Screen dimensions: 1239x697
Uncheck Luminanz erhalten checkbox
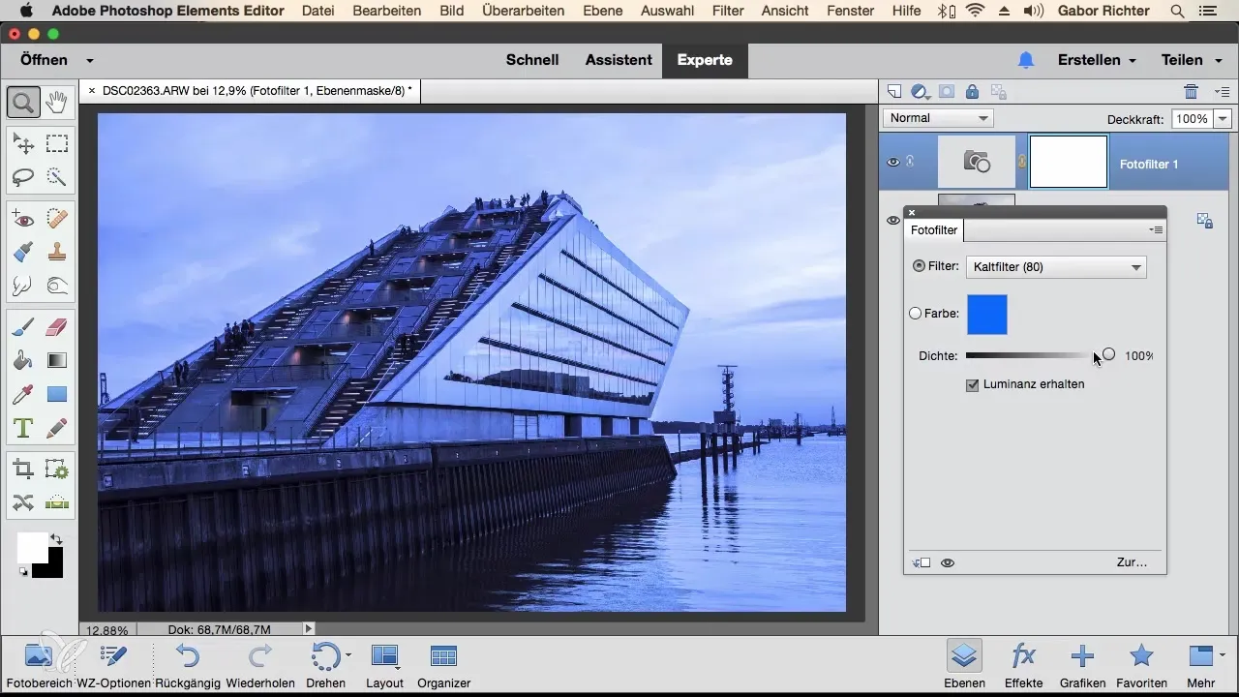coord(973,384)
